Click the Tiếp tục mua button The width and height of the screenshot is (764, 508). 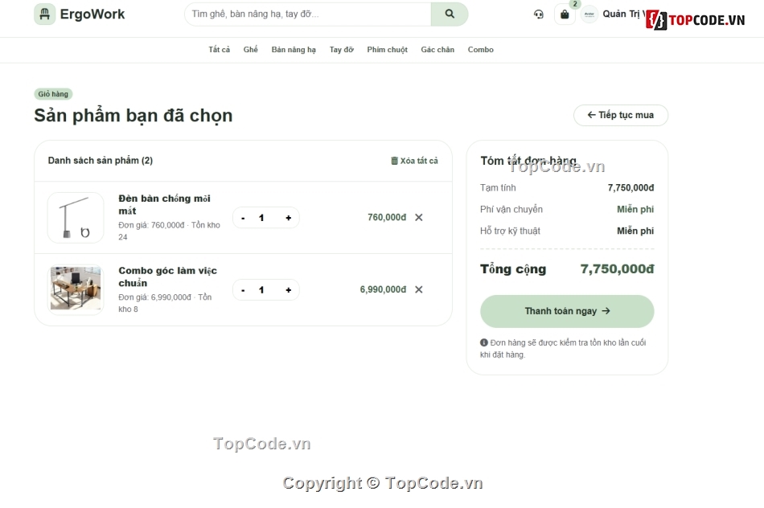click(620, 115)
